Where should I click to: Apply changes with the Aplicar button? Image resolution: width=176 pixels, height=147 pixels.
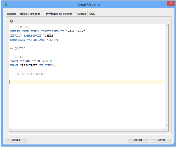138,140
